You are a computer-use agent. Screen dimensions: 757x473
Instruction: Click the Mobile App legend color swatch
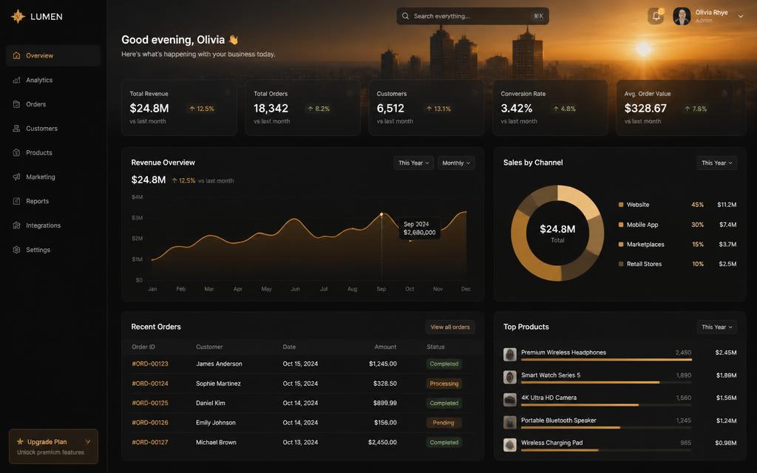[x=621, y=225]
